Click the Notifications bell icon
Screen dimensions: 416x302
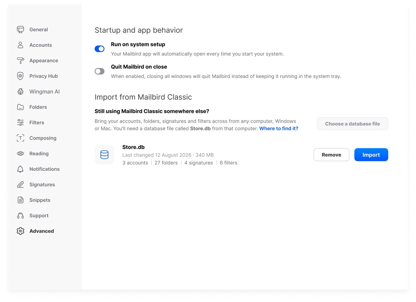click(20, 169)
